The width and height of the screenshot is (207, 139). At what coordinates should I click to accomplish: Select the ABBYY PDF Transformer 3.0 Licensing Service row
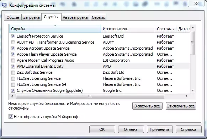pyautogui.click(x=99, y=42)
